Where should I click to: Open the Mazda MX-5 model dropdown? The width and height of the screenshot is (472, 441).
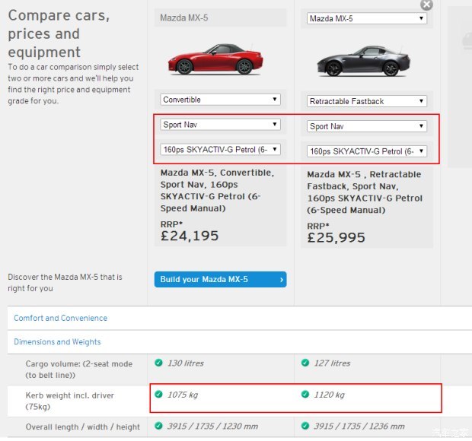point(367,18)
